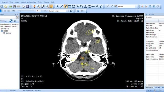This screenshot has width=164, height=92.
Task: Click the browser panel search field
Action: pos(8,17)
